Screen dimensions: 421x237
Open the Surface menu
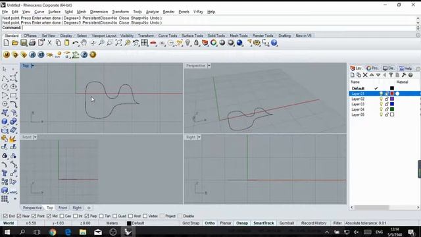coord(54,12)
